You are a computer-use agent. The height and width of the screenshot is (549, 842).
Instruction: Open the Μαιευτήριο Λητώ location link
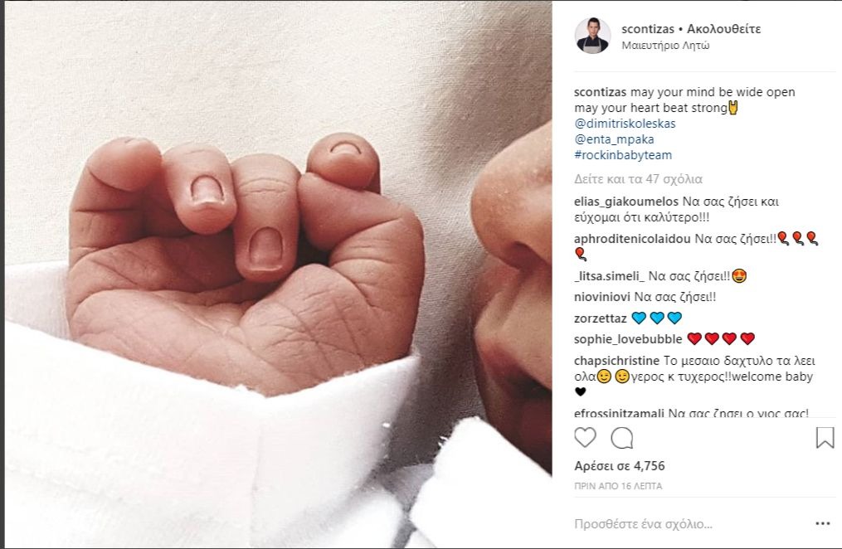(665, 46)
